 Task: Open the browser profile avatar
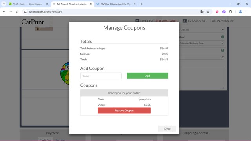pos(240,12)
